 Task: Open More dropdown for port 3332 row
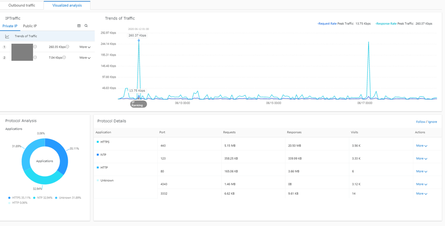point(421,194)
